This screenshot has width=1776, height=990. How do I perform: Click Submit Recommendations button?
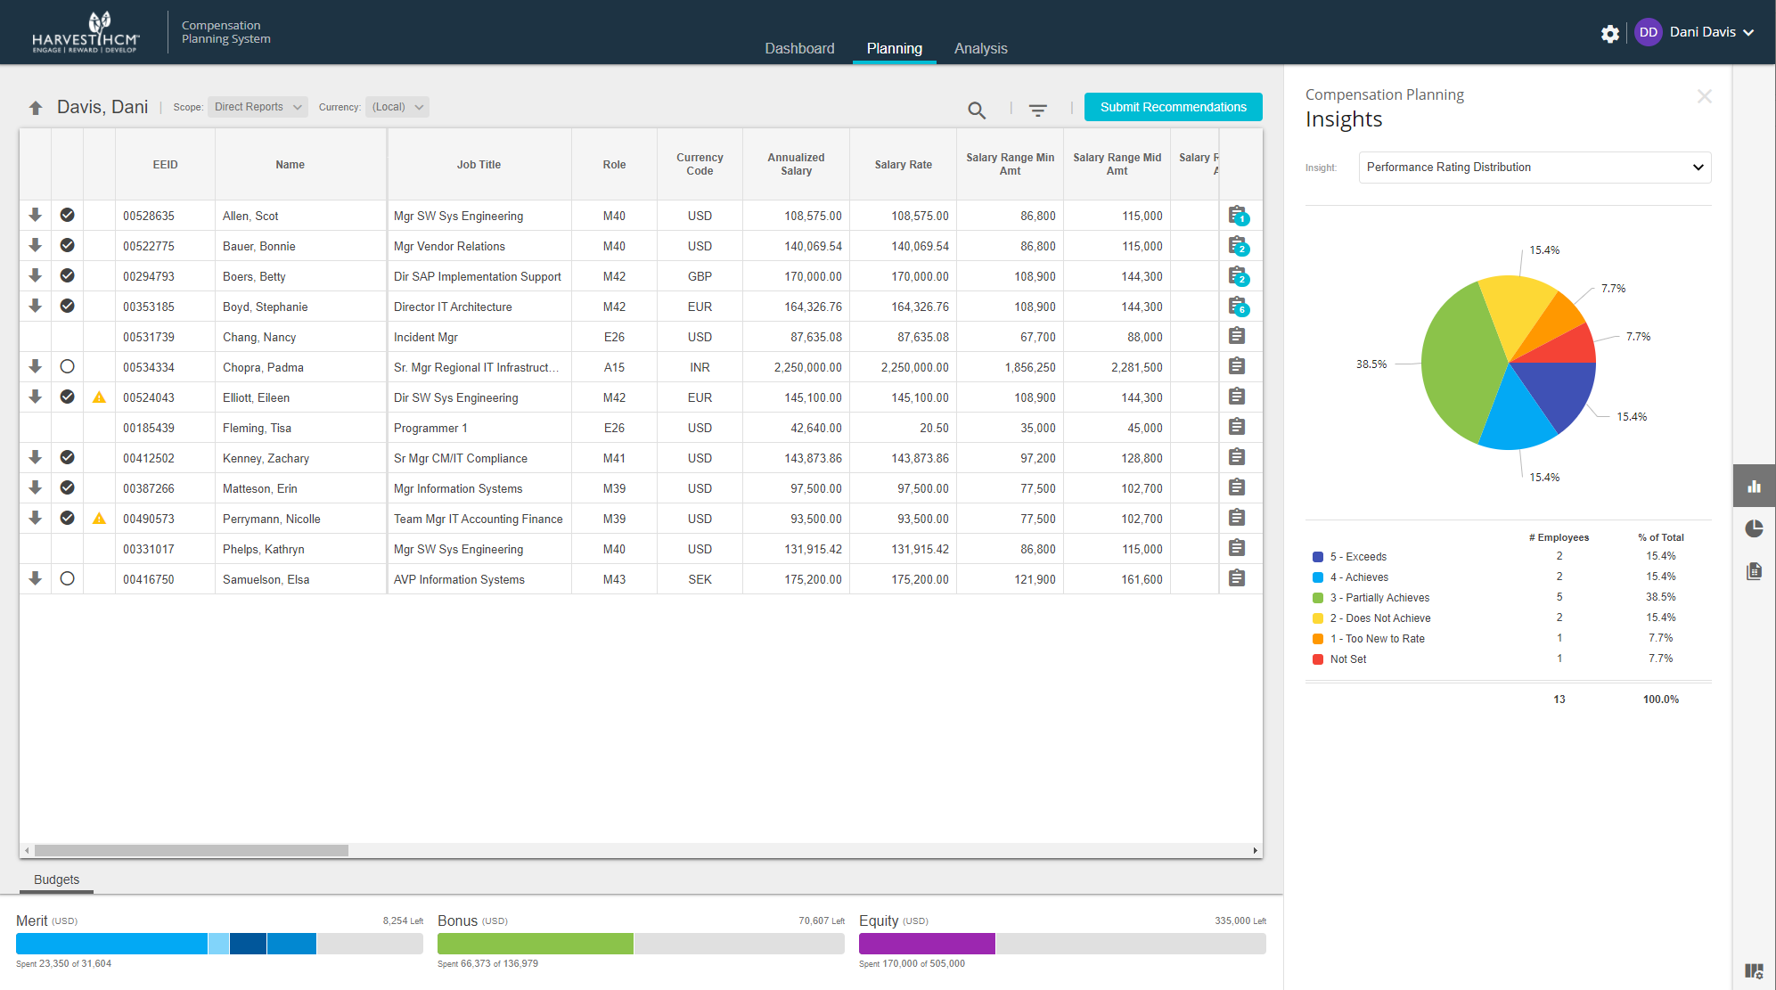[1173, 107]
